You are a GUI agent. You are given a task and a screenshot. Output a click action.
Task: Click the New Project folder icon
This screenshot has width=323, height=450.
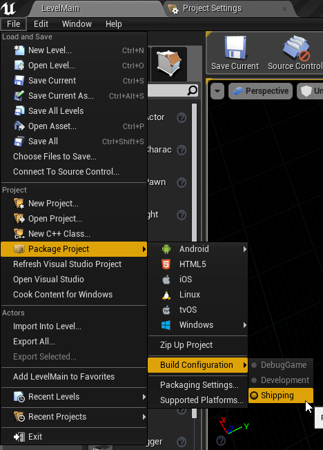point(19,204)
